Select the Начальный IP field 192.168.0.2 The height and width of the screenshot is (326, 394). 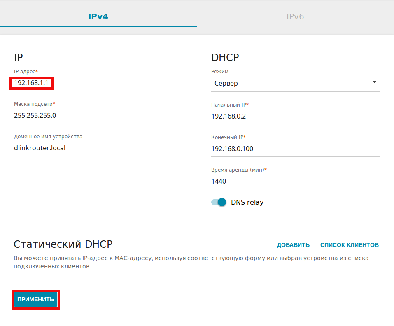pyautogui.click(x=295, y=116)
